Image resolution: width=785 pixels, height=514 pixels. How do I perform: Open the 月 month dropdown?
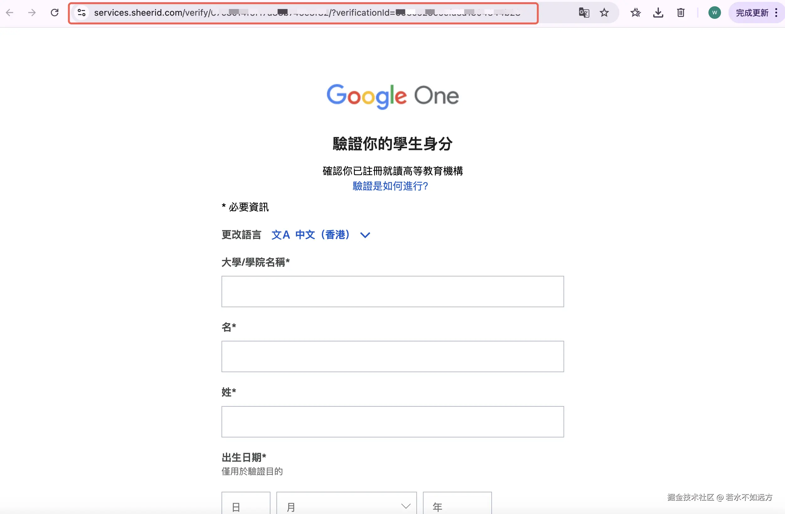point(346,505)
